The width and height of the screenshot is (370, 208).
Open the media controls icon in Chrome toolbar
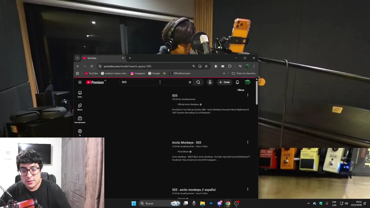[x=240, y=66]
